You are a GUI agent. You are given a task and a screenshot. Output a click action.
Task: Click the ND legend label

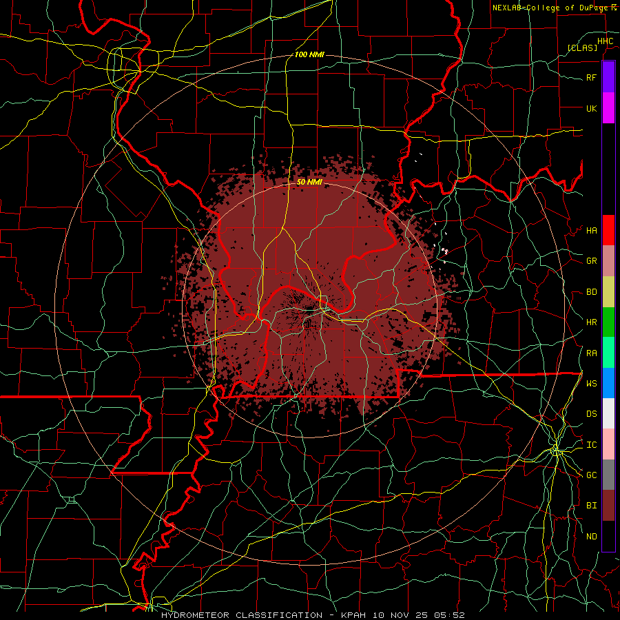pyautogui.click(x=591, y=537)
